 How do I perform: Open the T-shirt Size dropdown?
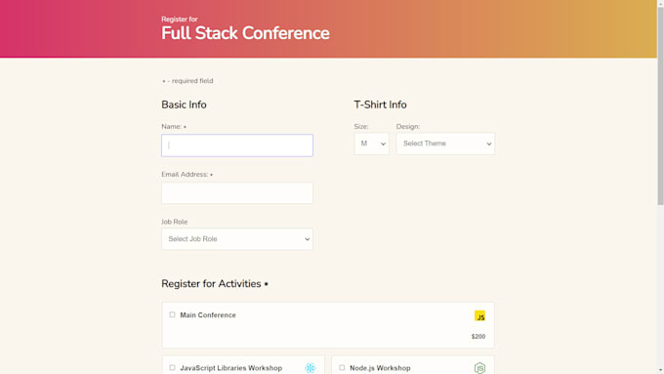point(371,144)
